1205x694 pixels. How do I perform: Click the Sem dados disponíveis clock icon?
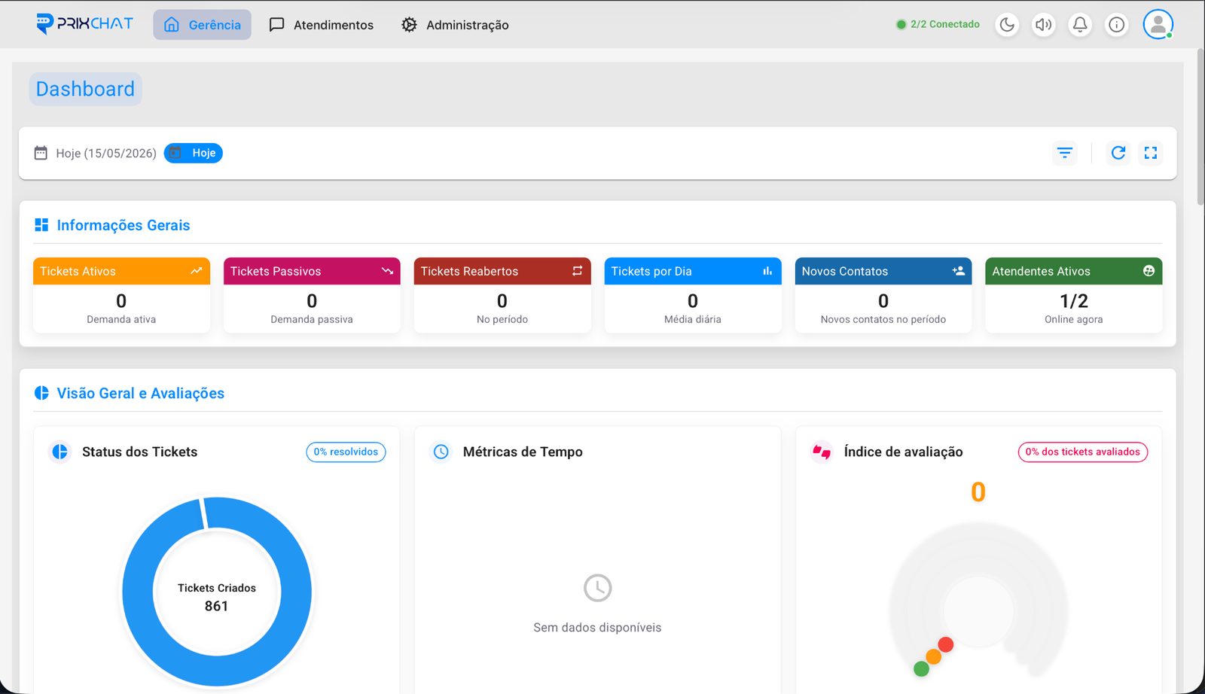pyautogui.click(x=597, y=588)
